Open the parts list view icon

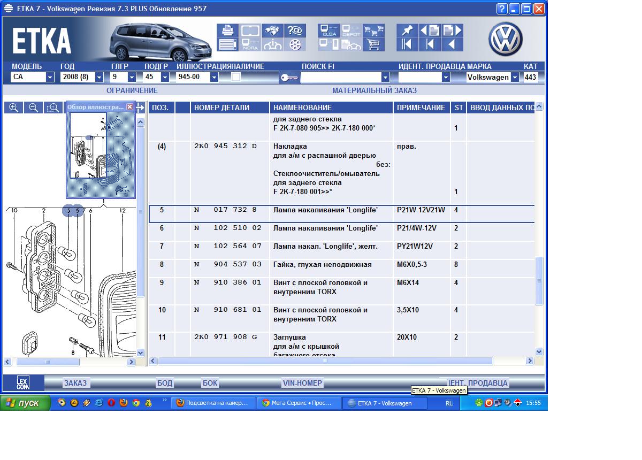[227, 44]
